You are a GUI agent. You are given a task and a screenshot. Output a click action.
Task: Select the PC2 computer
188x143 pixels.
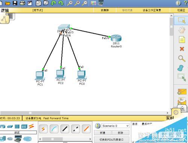(x=61, y=74)
